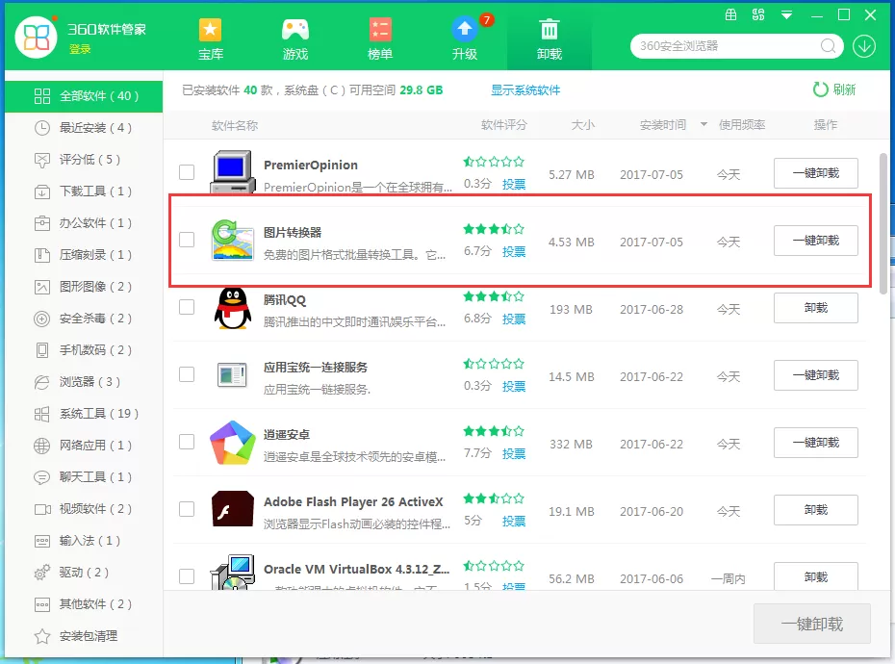Check the PremierOpinion checkbox

coord(187,172)
